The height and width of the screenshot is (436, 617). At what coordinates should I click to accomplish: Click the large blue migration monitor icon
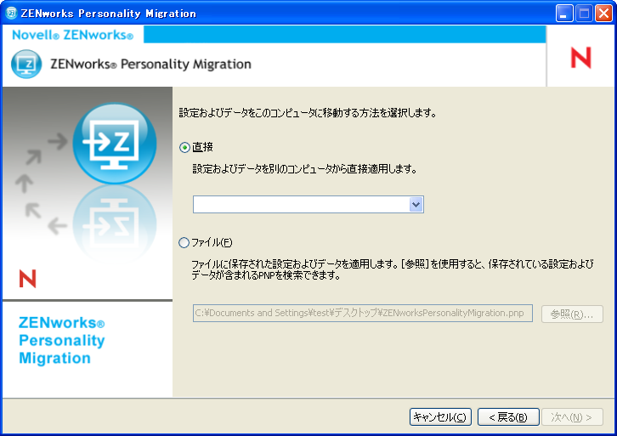[x=115, y=144]
